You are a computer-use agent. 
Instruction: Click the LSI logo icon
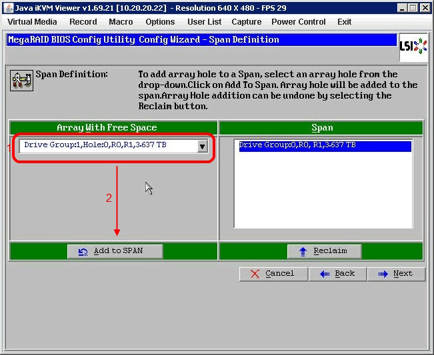pyautogui.click(x=413, y=46)
